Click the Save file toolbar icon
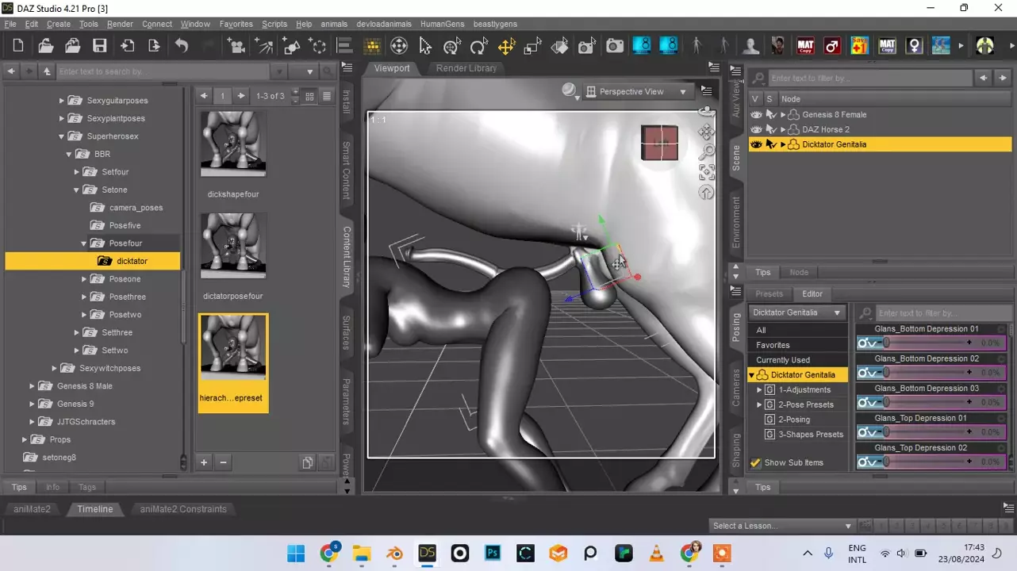The image size is (1017, 571). [x=99, y=46]
